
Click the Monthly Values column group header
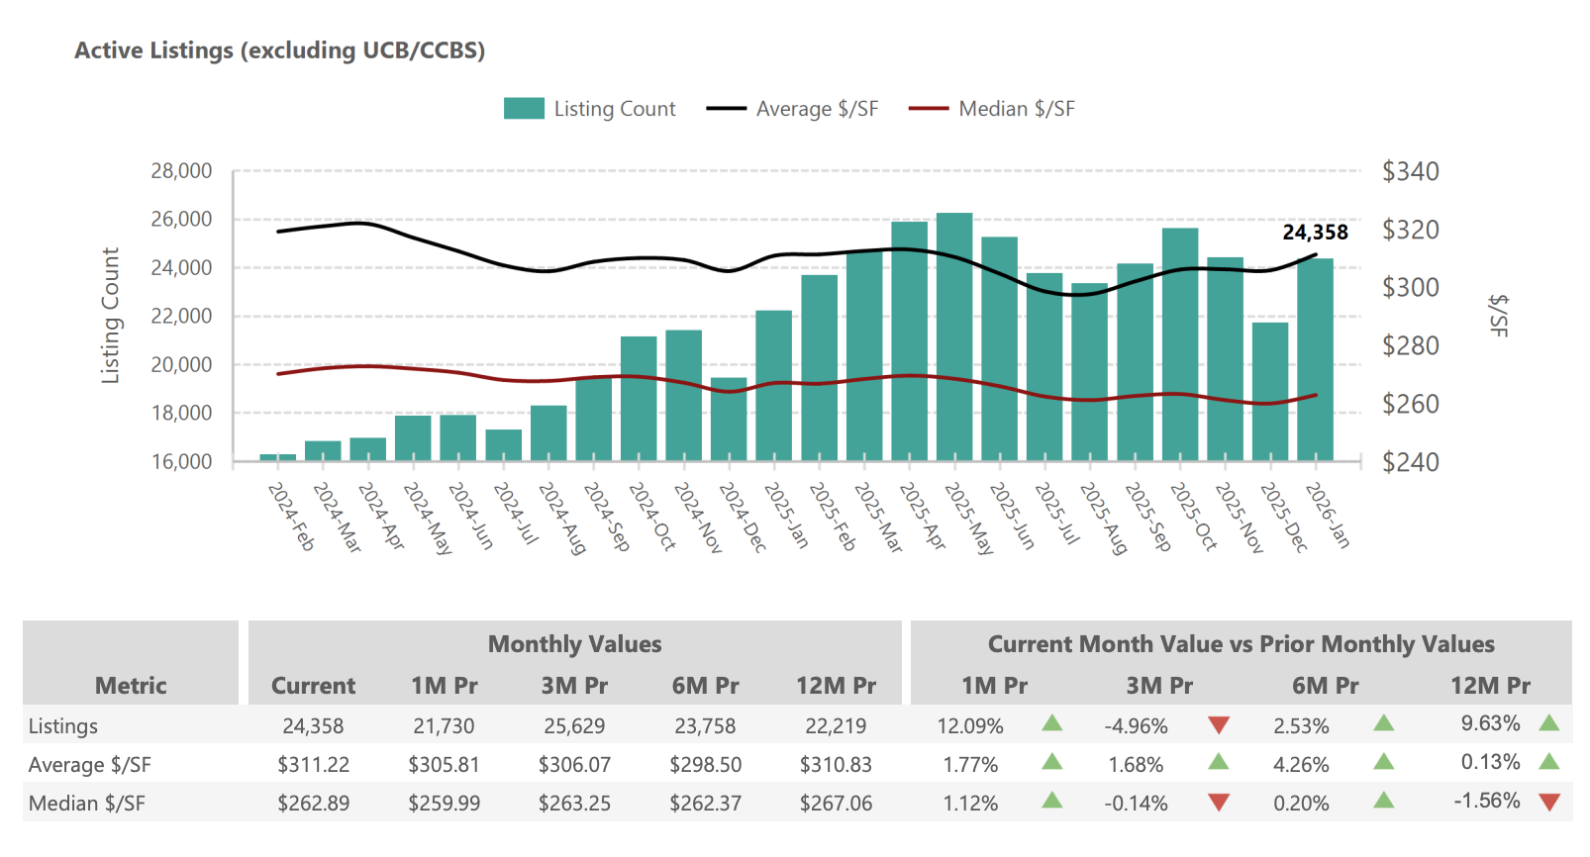(x=574, y=644)
